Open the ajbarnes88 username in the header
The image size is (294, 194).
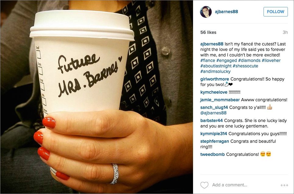tap(226, 12)
